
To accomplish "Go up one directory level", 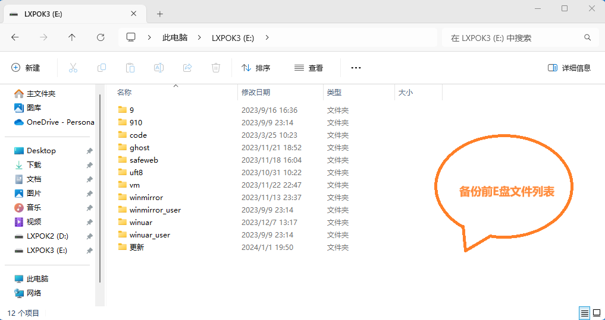I will [72, 37].
